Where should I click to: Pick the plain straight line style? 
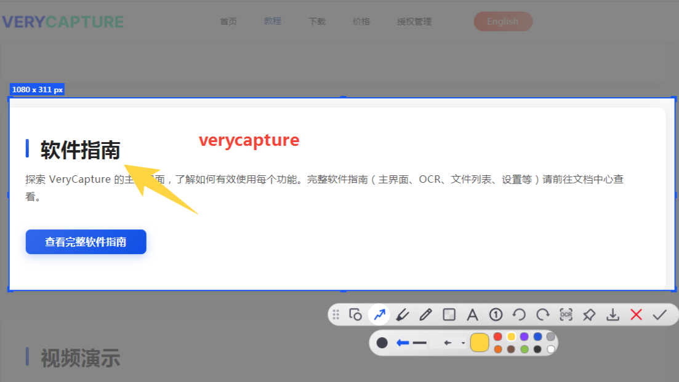pos(420,343)
